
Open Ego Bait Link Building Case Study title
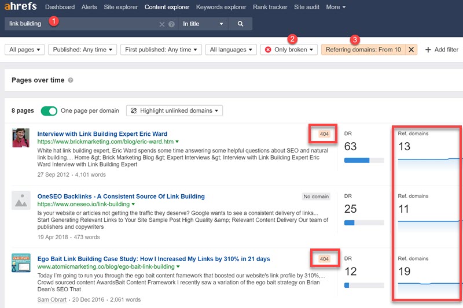153,259
